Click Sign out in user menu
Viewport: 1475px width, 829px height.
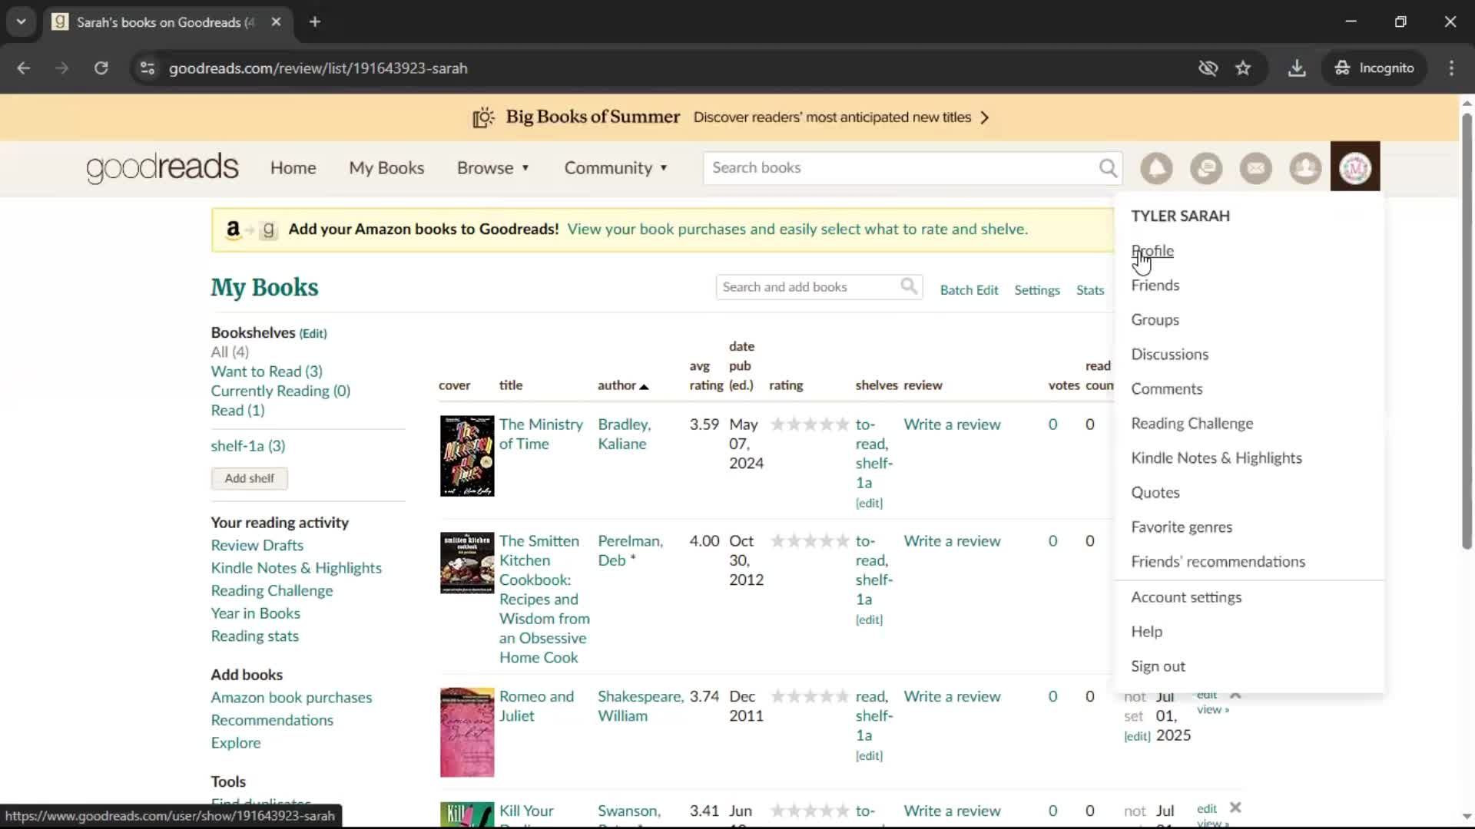click(1158, 666)
